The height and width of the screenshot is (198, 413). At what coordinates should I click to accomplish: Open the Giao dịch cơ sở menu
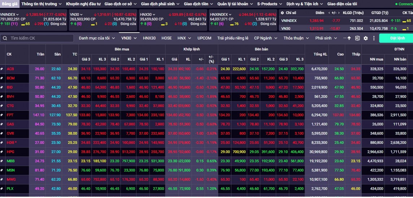pyautogui.click(x=121, y=4)
